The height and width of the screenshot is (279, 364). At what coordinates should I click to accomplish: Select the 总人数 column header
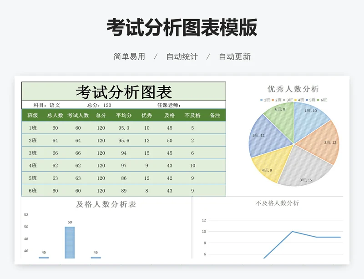tap(55, 115)
